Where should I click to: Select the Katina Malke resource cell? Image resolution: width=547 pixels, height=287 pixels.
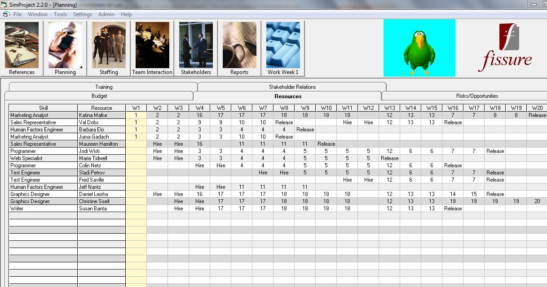tap(101, 115)
